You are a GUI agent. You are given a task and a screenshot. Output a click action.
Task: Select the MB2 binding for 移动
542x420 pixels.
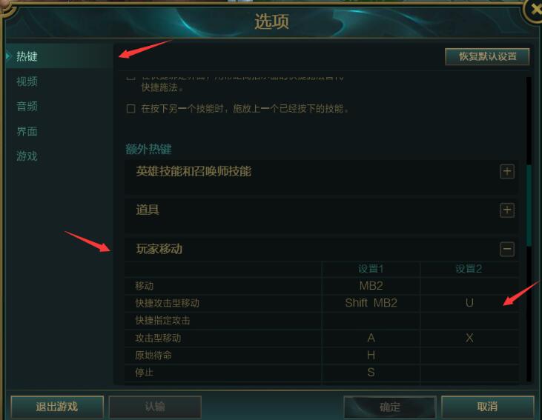coord(371,286)
